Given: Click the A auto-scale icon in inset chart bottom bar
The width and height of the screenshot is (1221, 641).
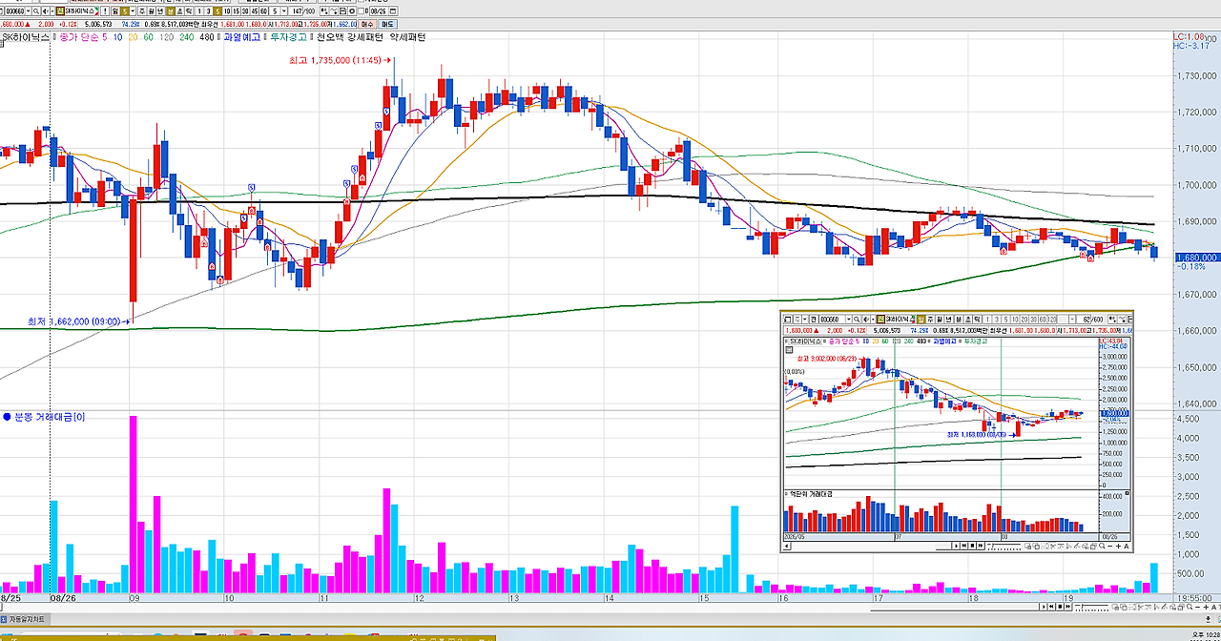Looking at the screenshot, I should tap(1127, 547).
